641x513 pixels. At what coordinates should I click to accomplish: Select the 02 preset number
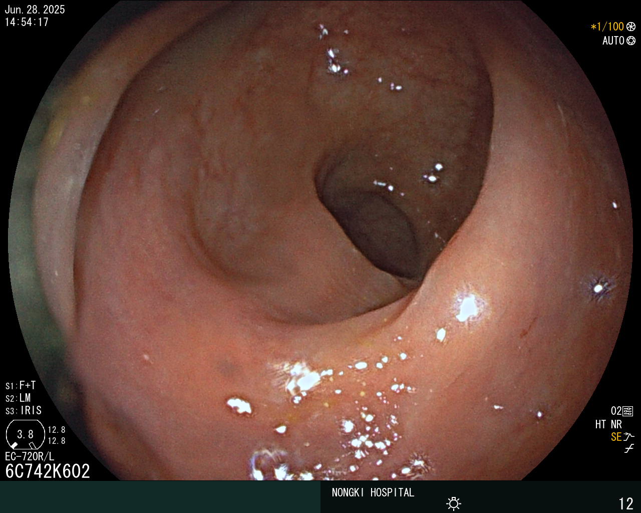[616, 411]
